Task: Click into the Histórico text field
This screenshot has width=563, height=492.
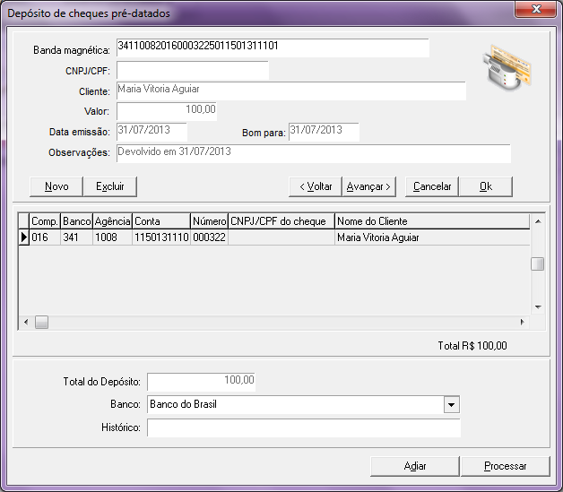Action: pos(303,428)
